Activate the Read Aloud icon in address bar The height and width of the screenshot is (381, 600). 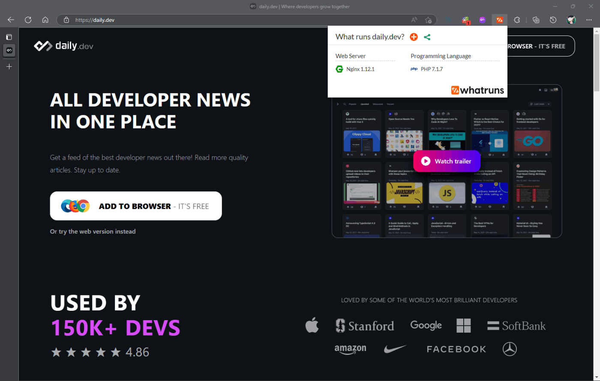414,20
